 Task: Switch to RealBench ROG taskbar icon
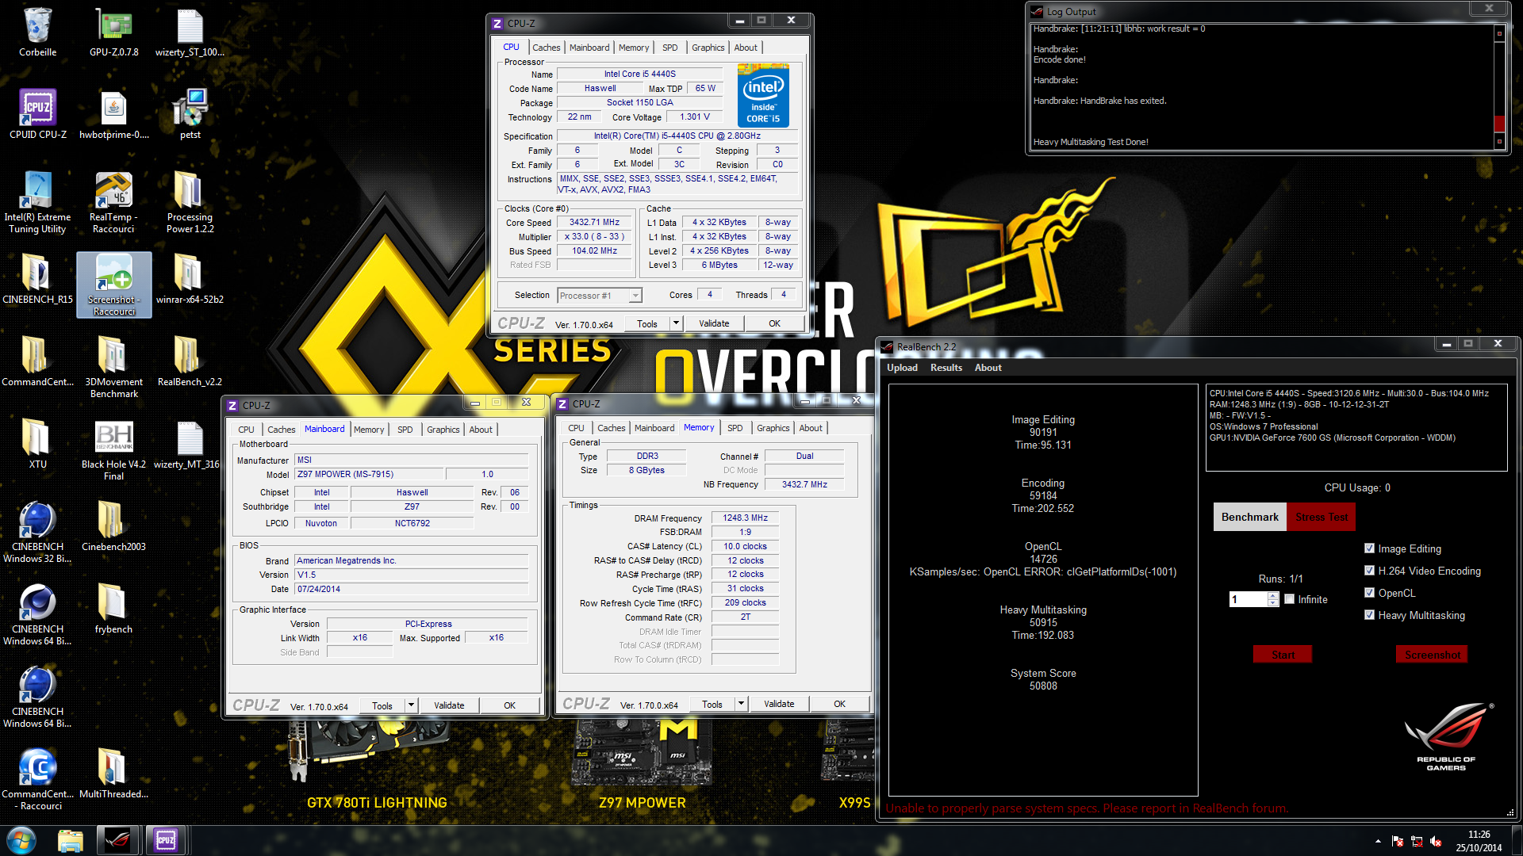click(117, 840)
